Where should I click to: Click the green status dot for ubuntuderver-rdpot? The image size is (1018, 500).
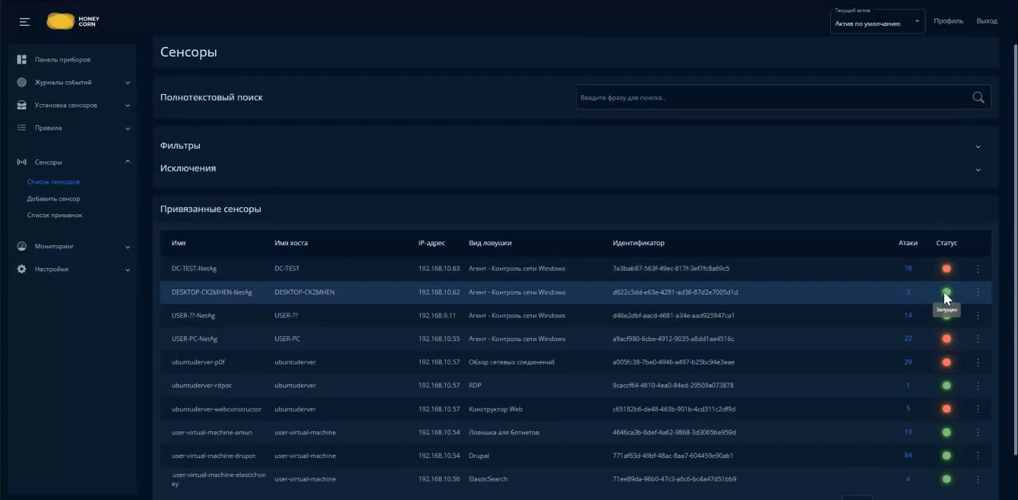pyautogui.click(x=947, y=386)
